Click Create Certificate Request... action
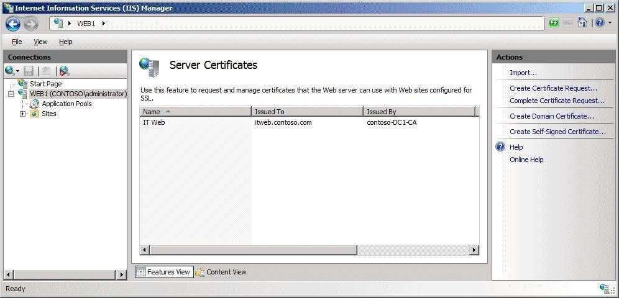This screenshot has width=619, height=298. (x=553, y=88)
